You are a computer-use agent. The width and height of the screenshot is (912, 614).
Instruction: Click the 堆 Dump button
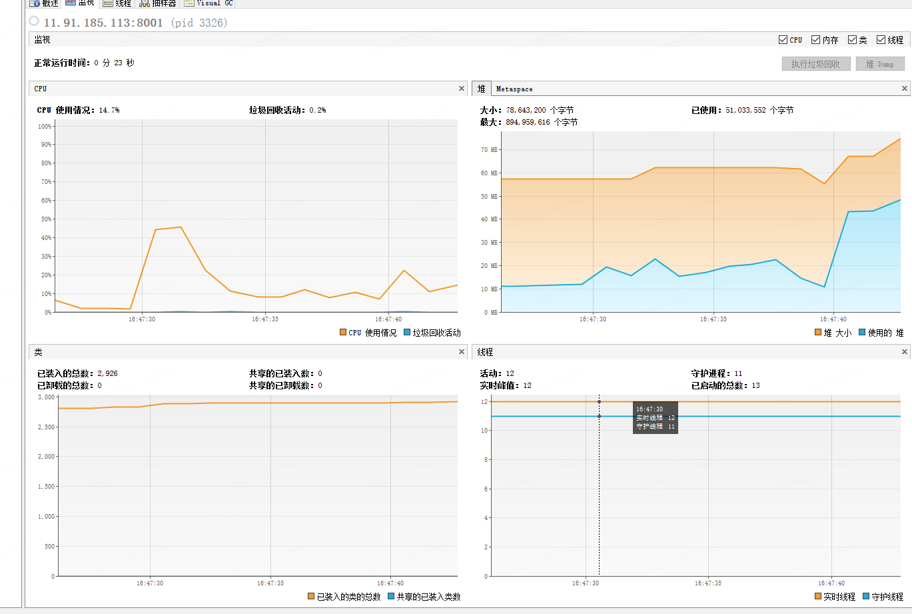click(880, 64)
